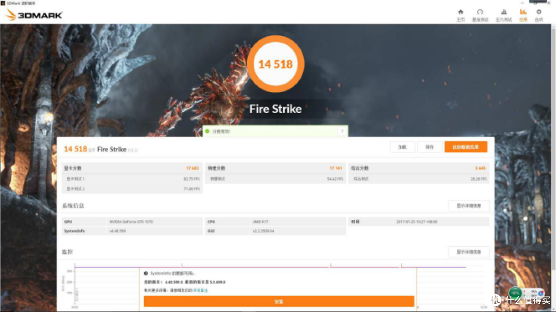Click the 3DMark logo
This screenshot has width=556, height=312.
pyautogui.click(x=34, y=15)
